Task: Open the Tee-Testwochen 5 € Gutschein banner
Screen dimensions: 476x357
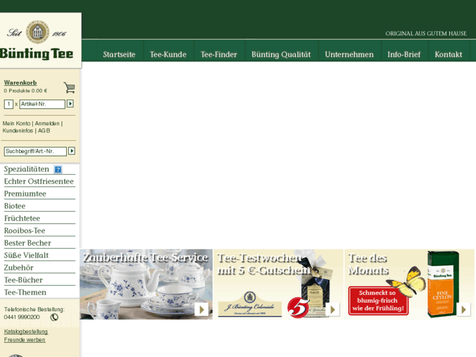Action: click(278, 284)
